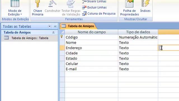This screenshot has width=179, height=101.
Task: Click the Excluir Linhas icon
Action: pyautogui.click(x=84, y=7)
